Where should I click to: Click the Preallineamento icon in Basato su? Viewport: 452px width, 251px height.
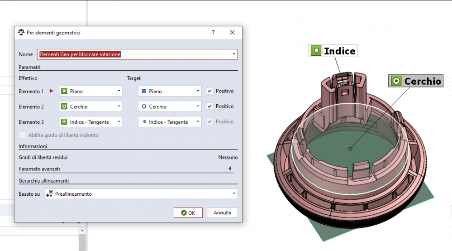(49, 193)
